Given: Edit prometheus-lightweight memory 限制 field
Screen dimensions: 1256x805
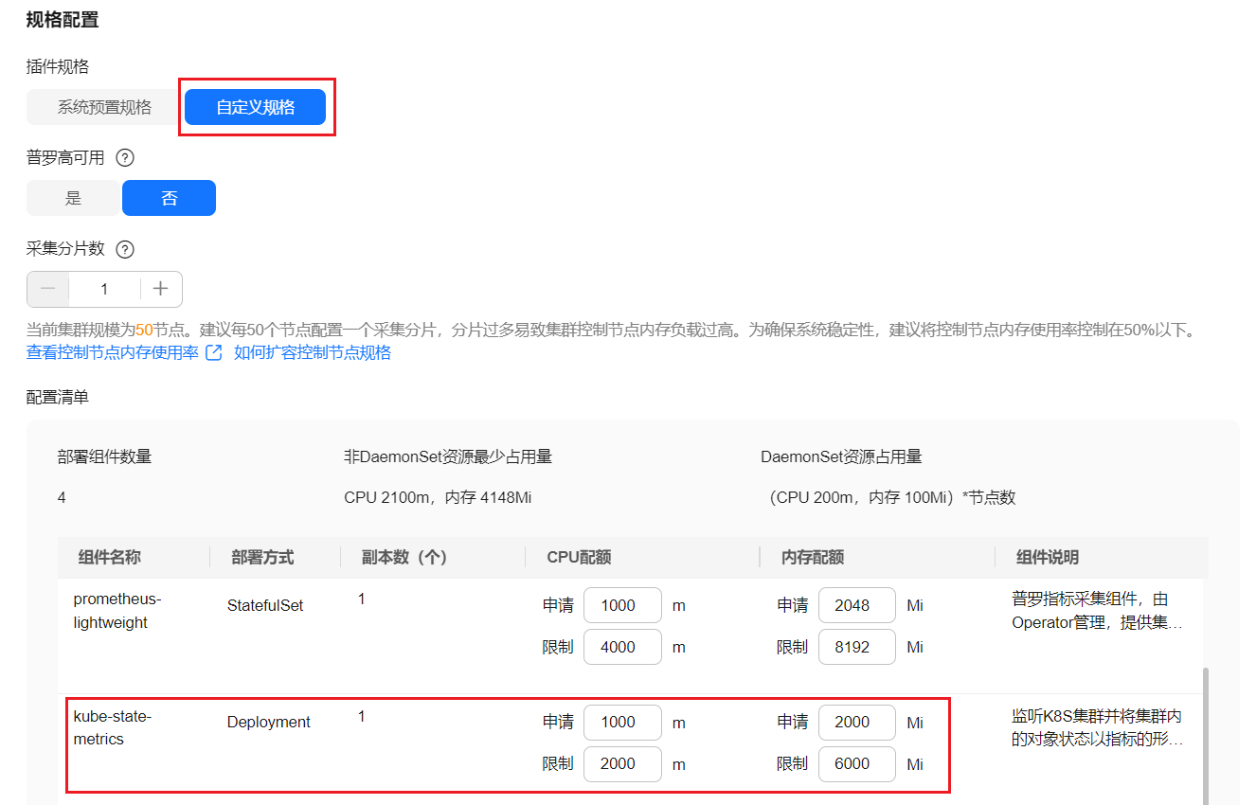Looking at the screenshot, I should pos(856,647).
